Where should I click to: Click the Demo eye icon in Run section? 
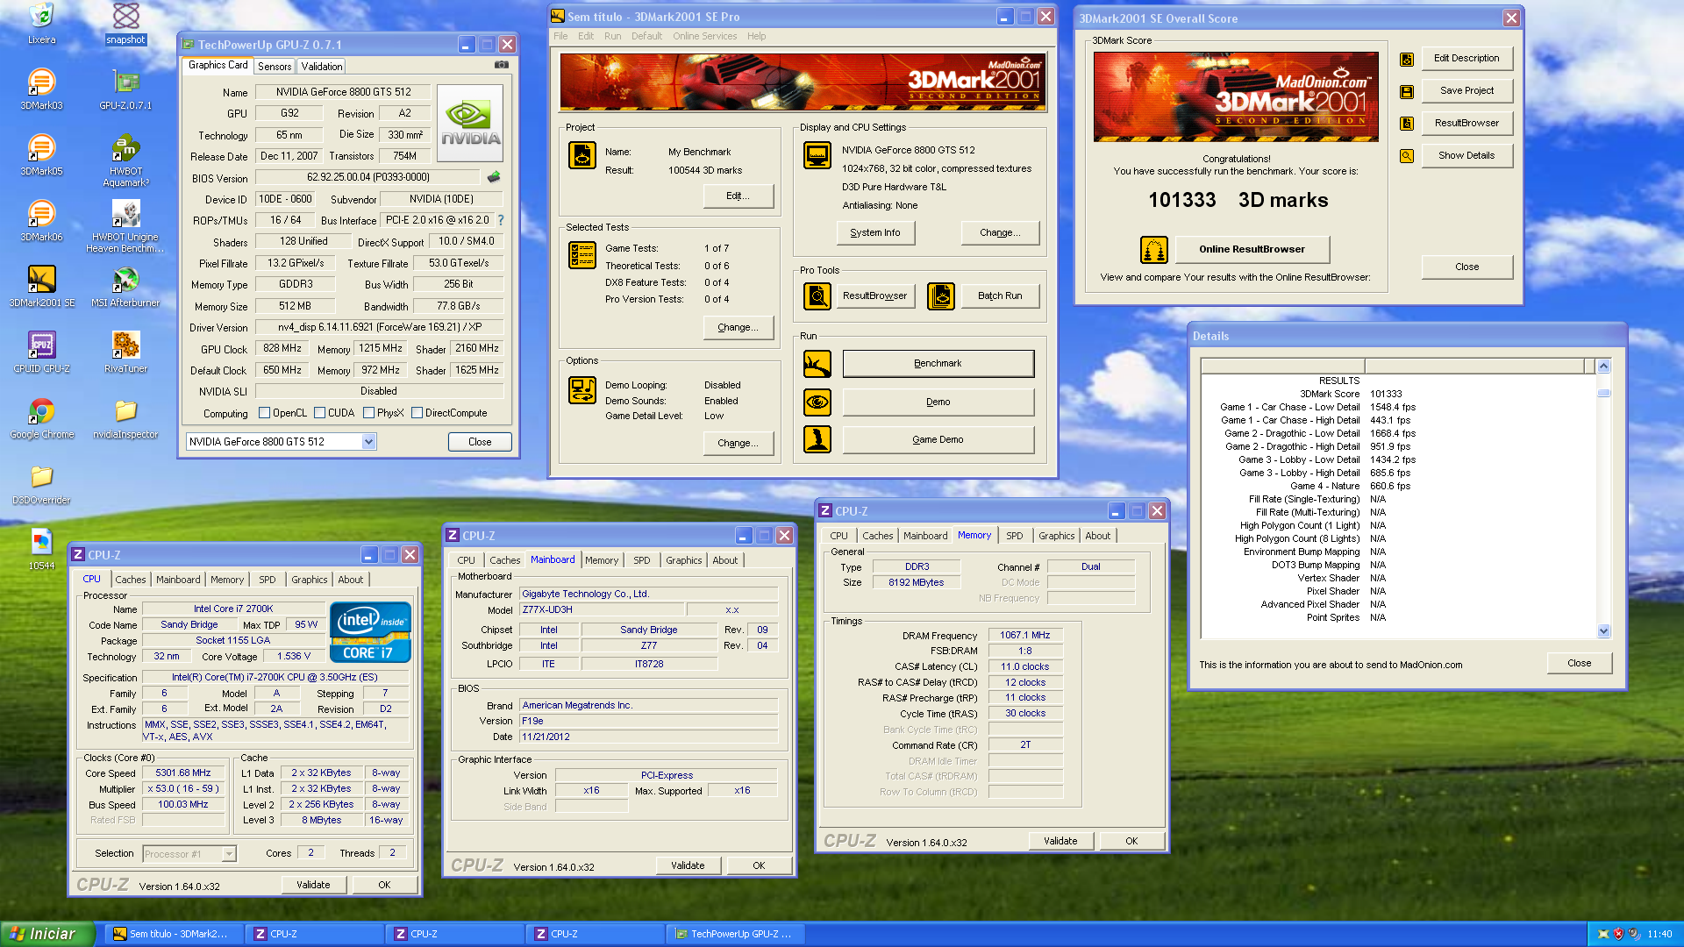coord(817,402)
